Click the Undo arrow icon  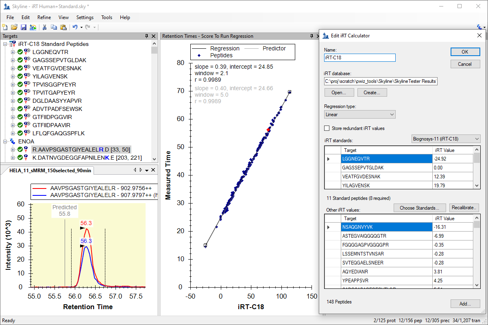coord(75,27)
